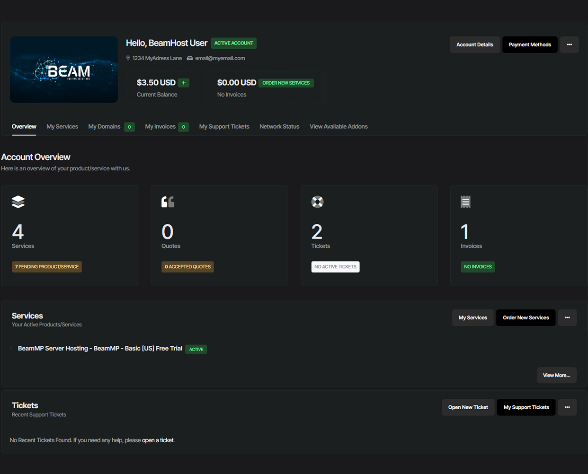588x474 pixels.
Task: Click the Account Details button
Action: (x=475, y=44)
